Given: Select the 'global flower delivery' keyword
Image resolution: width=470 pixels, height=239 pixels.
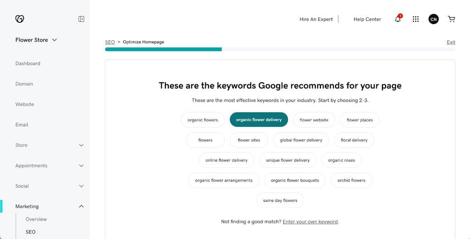Looking at the screenshot, I should [301, 140].
